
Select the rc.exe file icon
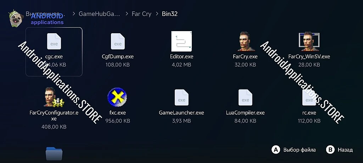[x=309, y=97]
